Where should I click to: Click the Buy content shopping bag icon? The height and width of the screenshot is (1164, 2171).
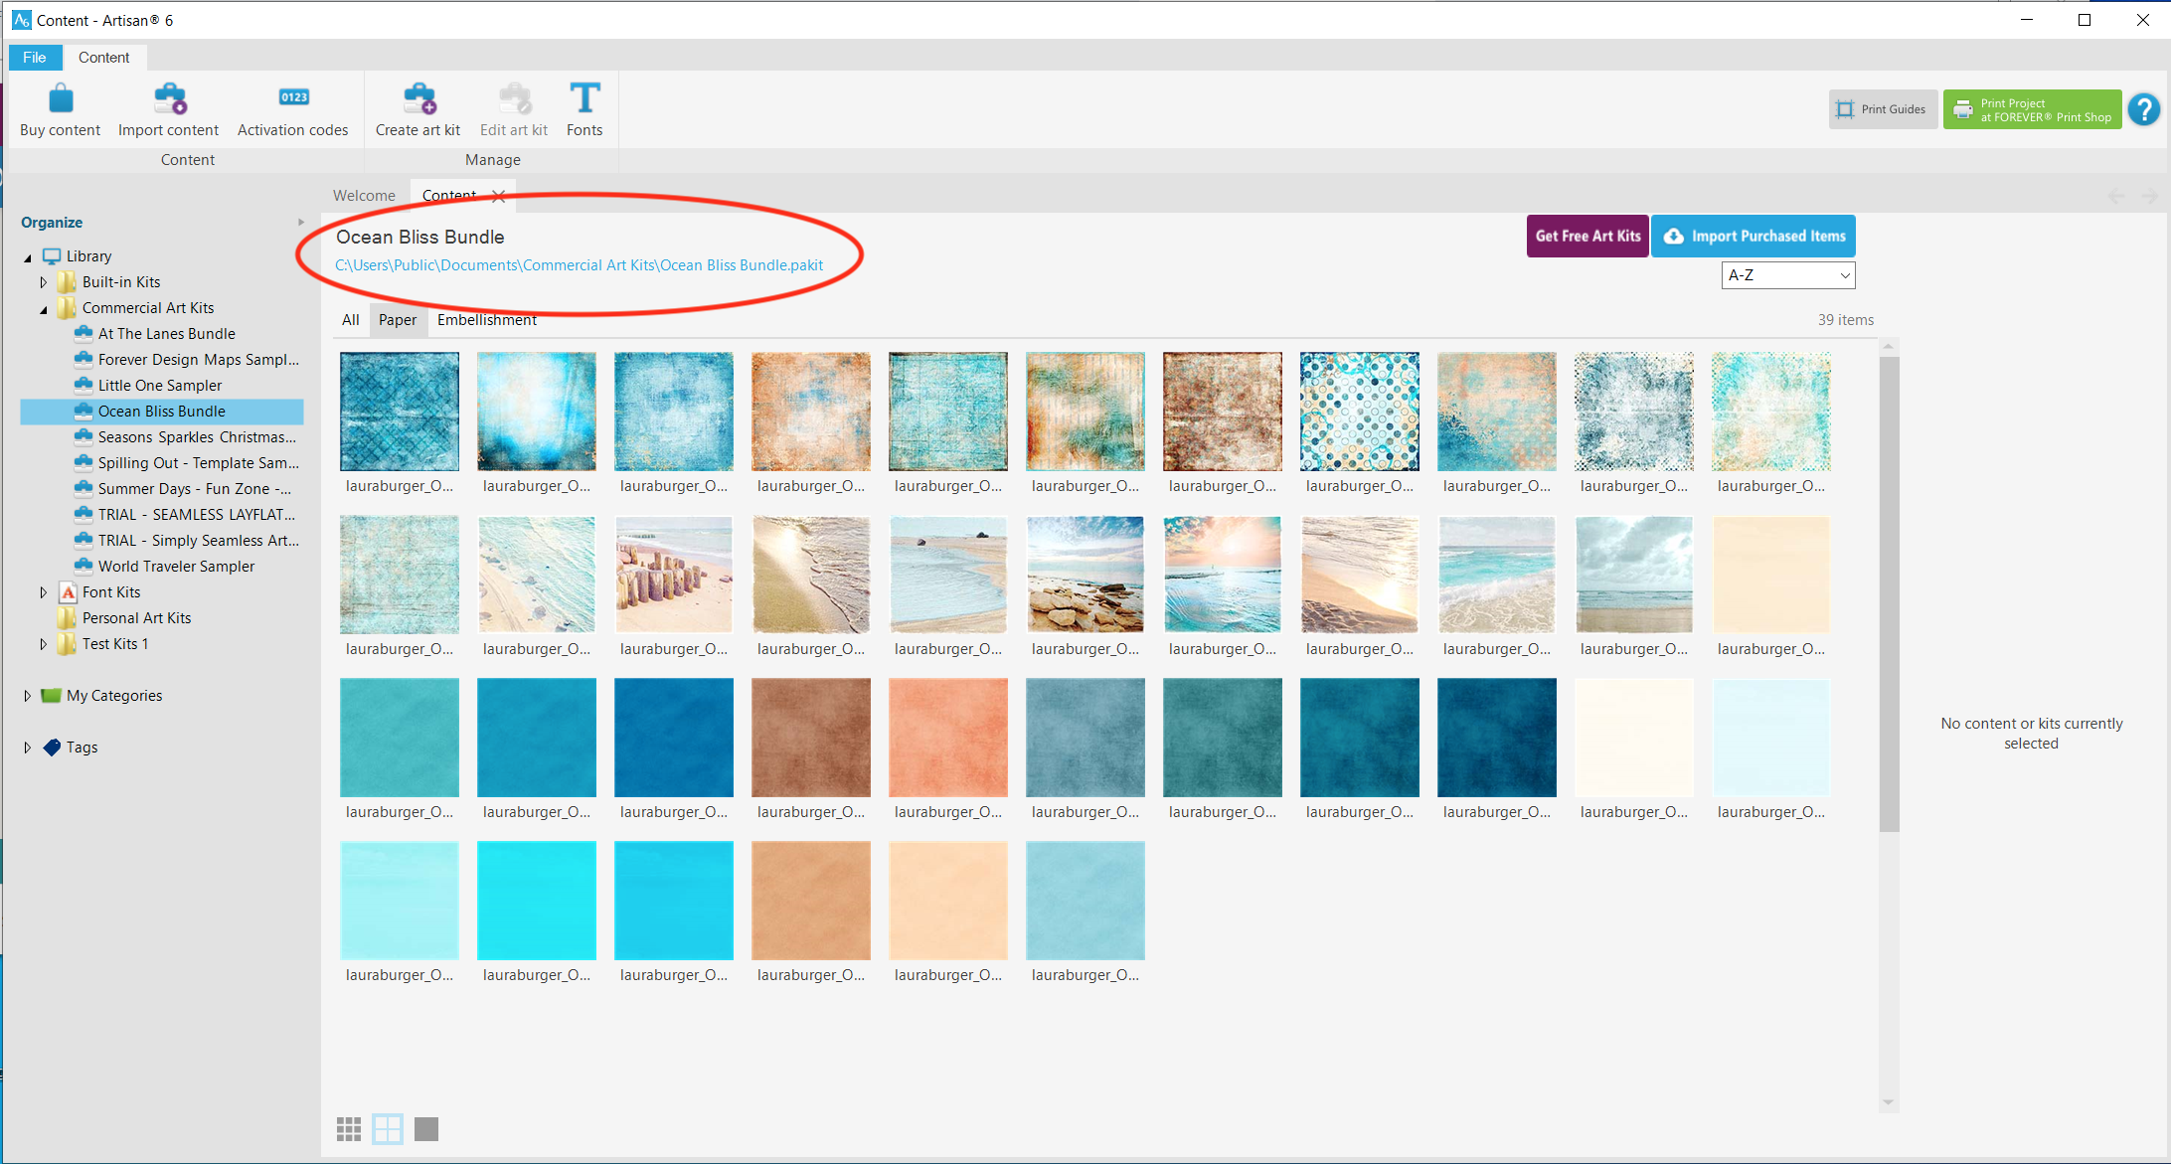[61, 99]
